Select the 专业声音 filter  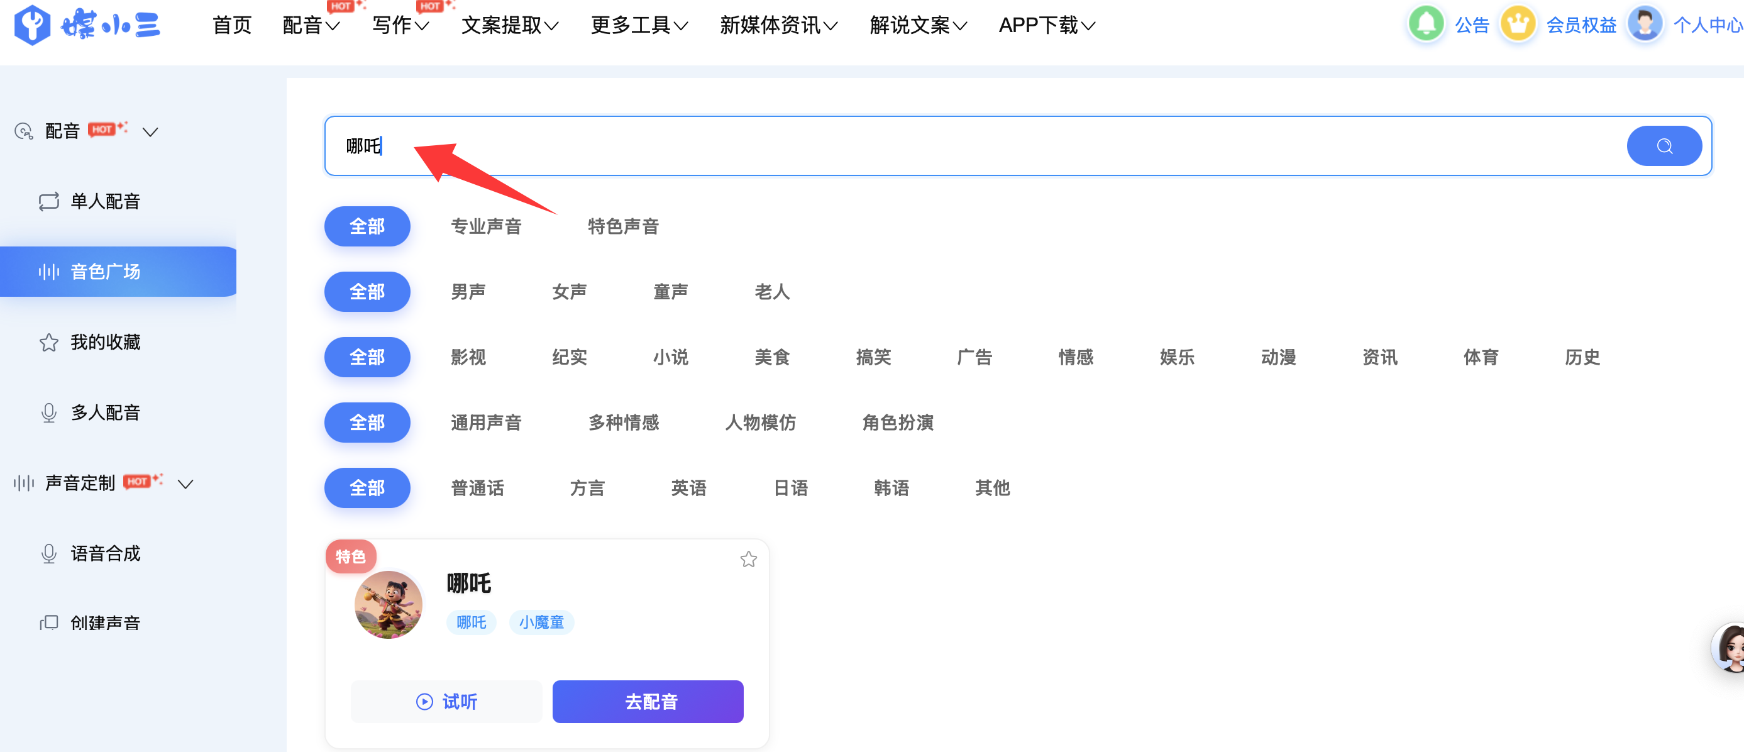486,227
